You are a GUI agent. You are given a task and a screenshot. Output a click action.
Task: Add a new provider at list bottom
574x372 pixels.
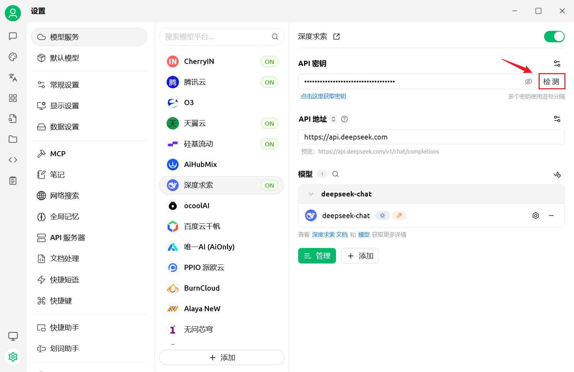[222, 358]
